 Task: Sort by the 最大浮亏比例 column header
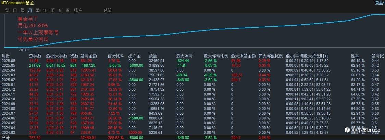[216, 56]
